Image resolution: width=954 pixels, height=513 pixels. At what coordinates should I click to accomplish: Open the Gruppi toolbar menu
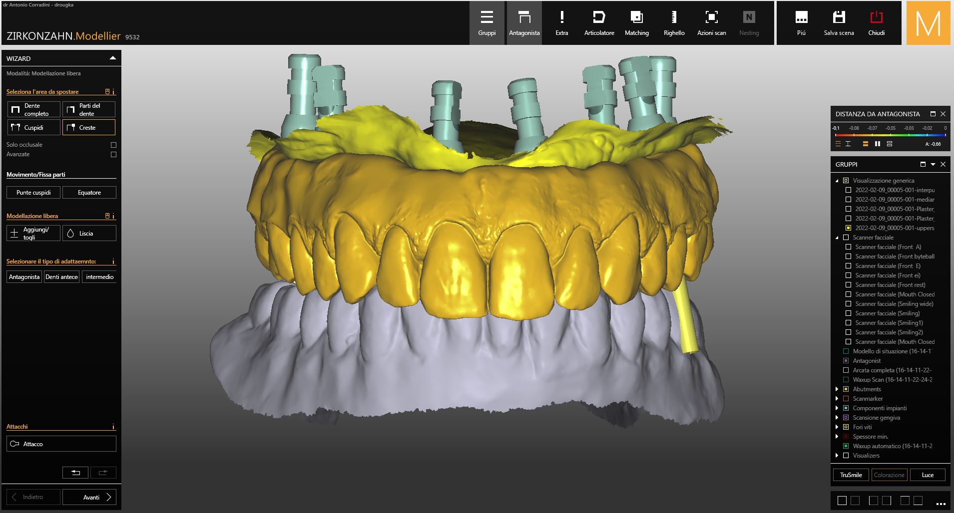pos(486,23)
